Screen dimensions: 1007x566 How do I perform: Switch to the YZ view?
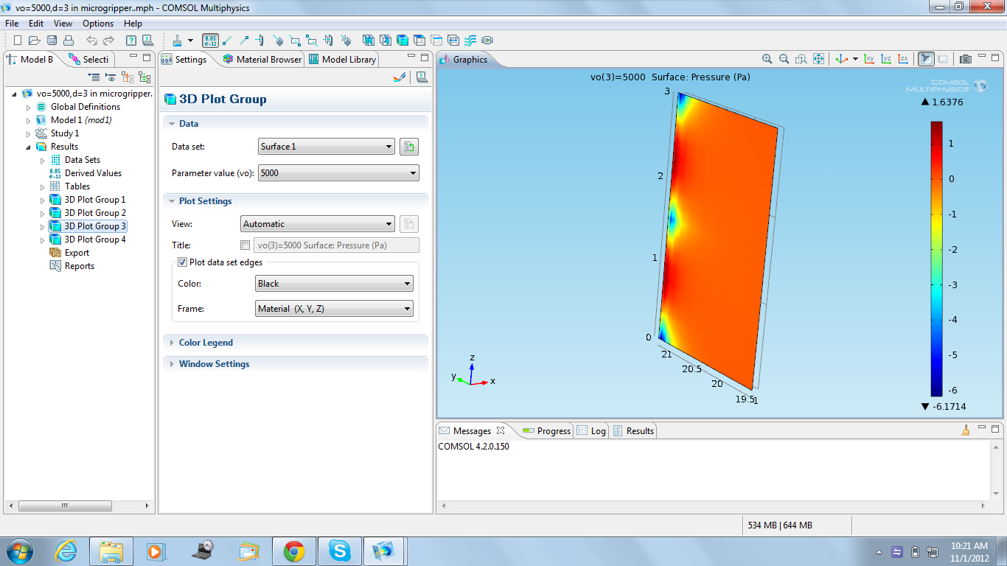click(x=886, y=59)
